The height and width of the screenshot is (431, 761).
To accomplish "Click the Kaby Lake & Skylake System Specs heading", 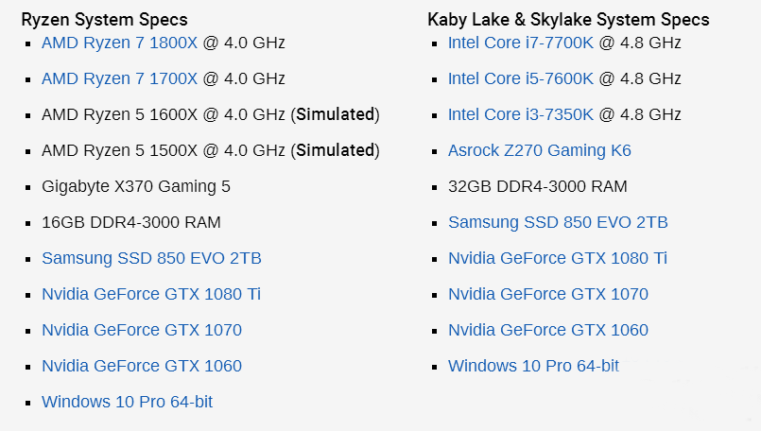I will pyautogui.click(x=568, y=19).
